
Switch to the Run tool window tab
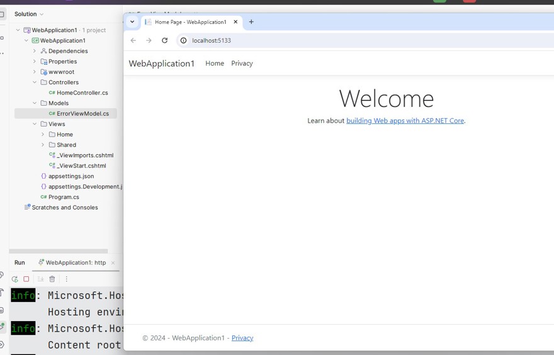(x=20, y=263)
